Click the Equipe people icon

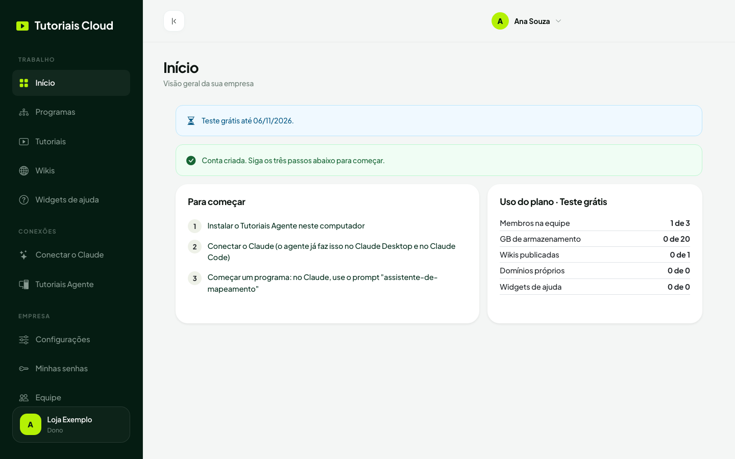[x=24, y=397]
